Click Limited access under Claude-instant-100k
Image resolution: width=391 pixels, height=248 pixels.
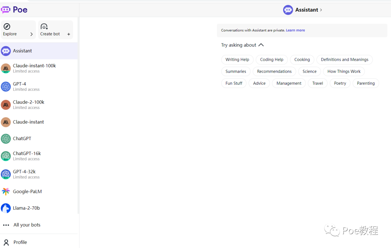pyautogui.click(x=26, y=71)
